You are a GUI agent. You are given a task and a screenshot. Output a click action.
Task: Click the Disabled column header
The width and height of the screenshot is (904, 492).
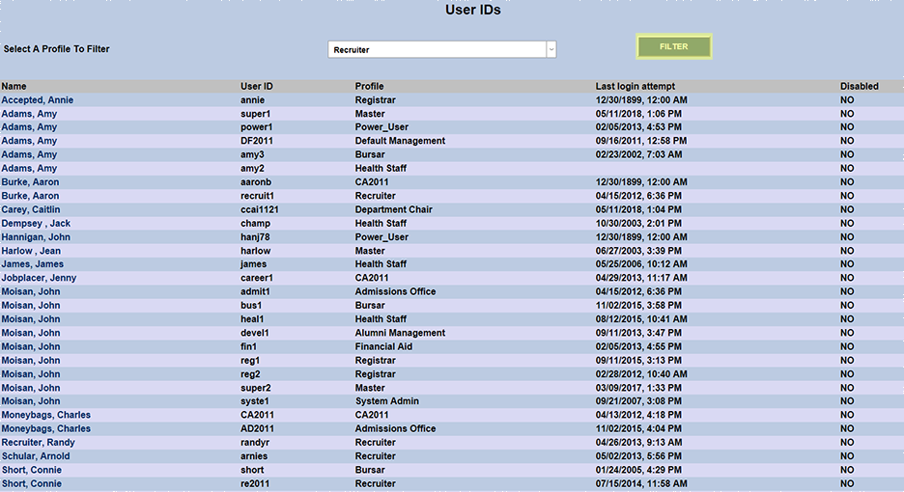pyautogui.click(x=859, y=87)
